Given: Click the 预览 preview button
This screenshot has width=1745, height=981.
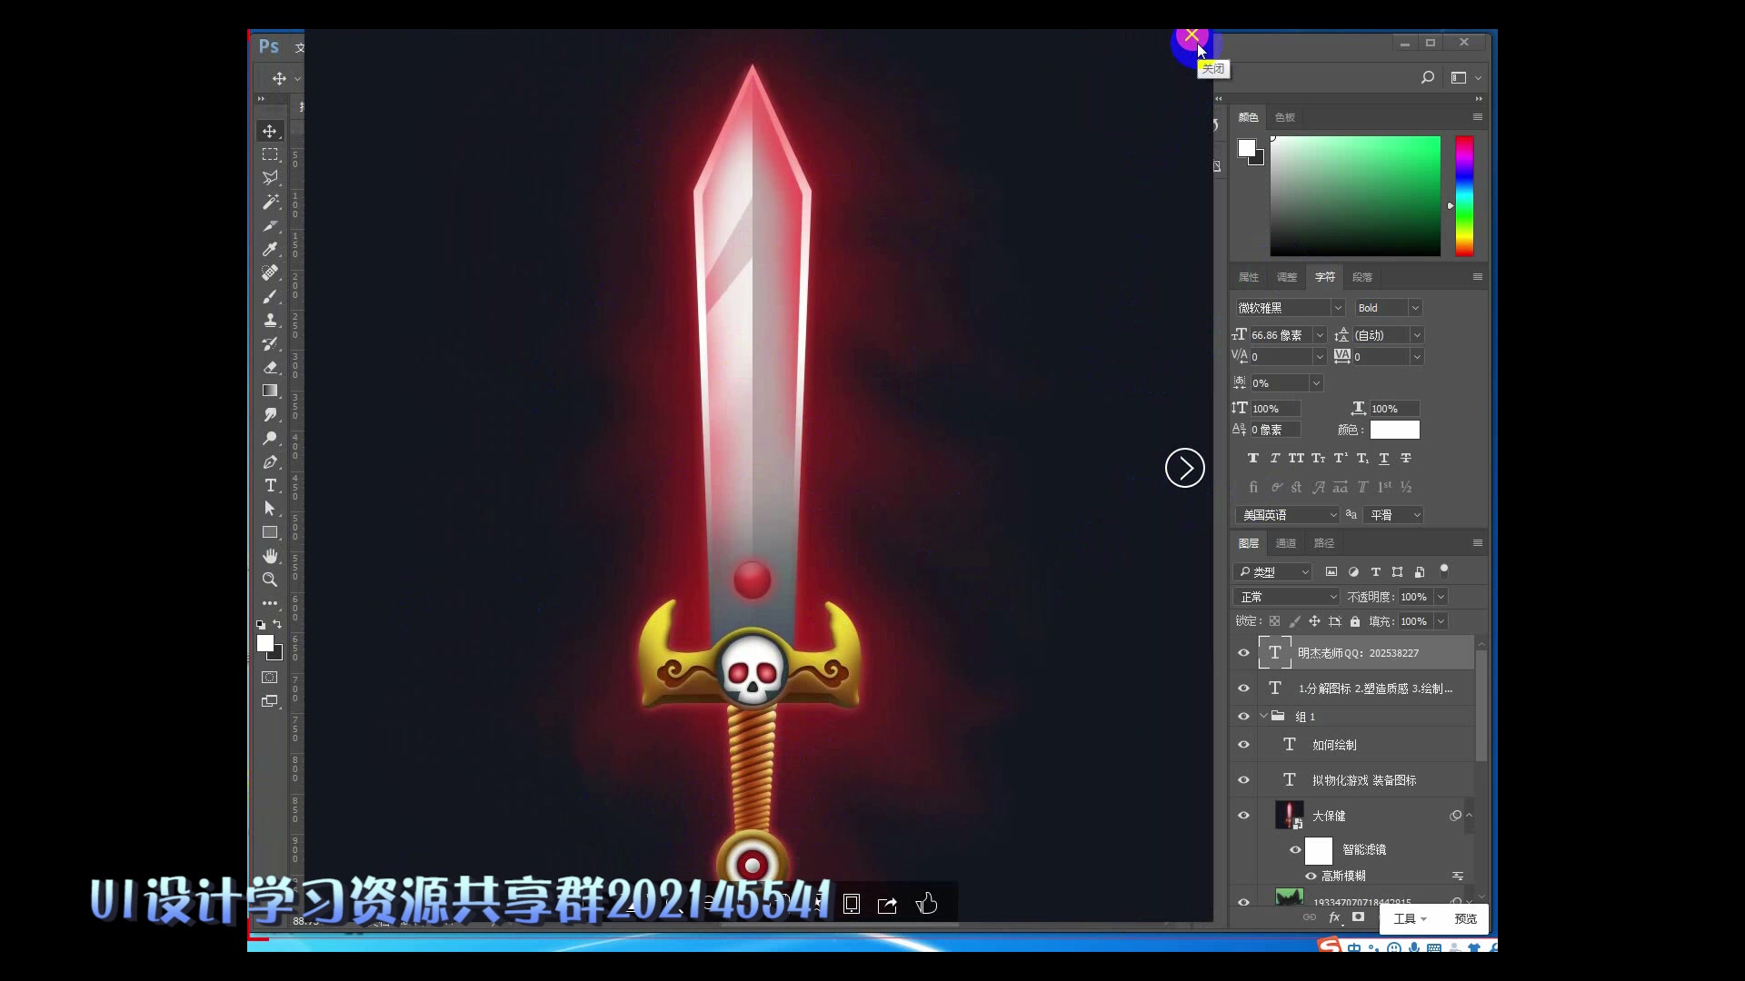Looking at the screenshot, I should tap(1464, 919).
